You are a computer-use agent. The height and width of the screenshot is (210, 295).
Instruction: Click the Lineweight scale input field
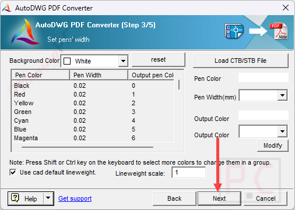[x=188, y=172]
